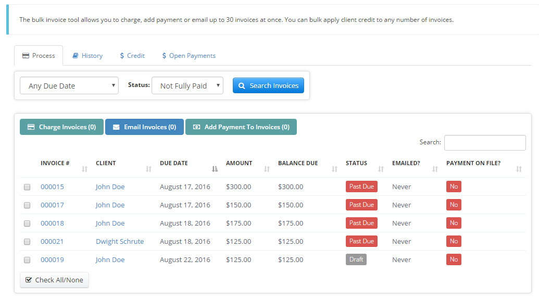Sort table by Status column arrows
Viewport: 539px width, 298px height.
[x=381, y=169]
